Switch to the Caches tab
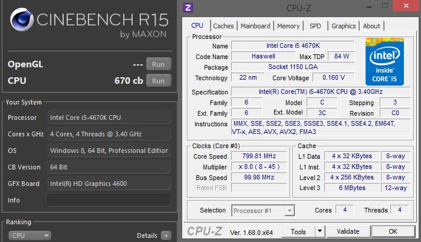This screenshot has height=242, width=421. (x=223, y=26)
